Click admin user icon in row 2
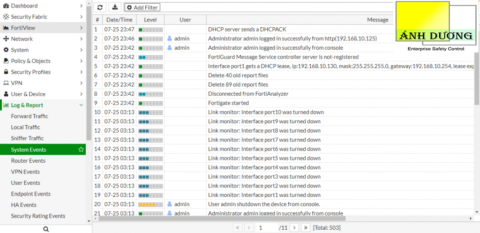 coord(170,38)
